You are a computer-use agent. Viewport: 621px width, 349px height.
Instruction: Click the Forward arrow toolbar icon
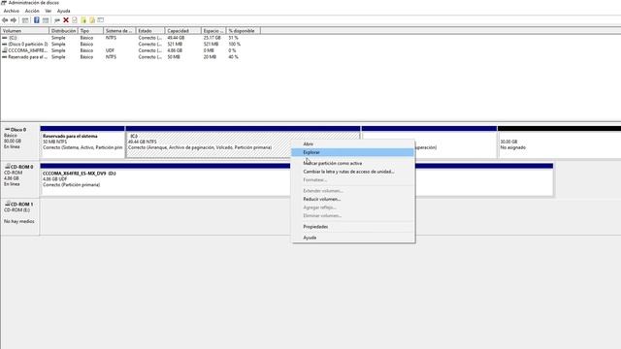[14, 19]
